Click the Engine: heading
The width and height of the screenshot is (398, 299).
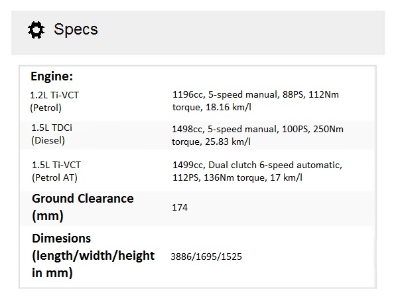click(x=52, y=76)
